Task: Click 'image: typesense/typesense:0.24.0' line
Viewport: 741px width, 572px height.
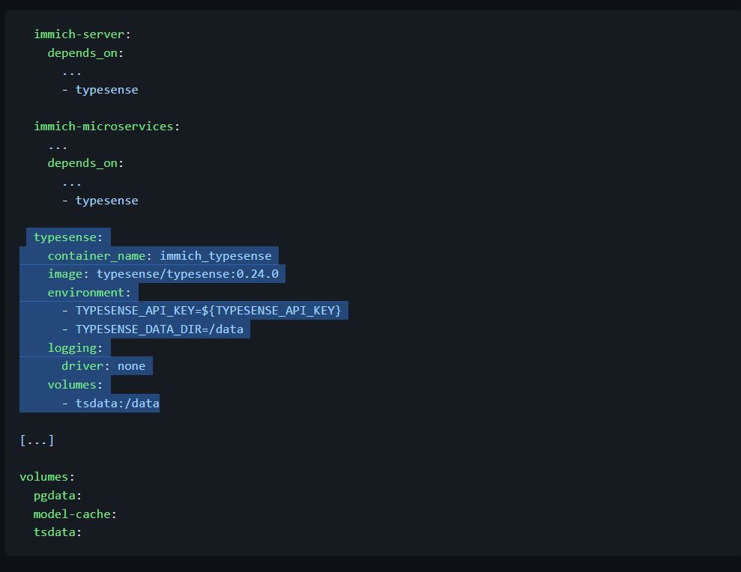Action: click(x=163, y=274)
